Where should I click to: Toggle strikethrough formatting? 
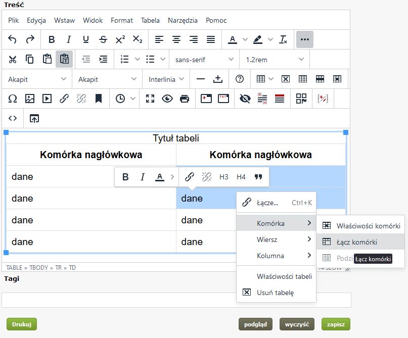coord(103,39)
